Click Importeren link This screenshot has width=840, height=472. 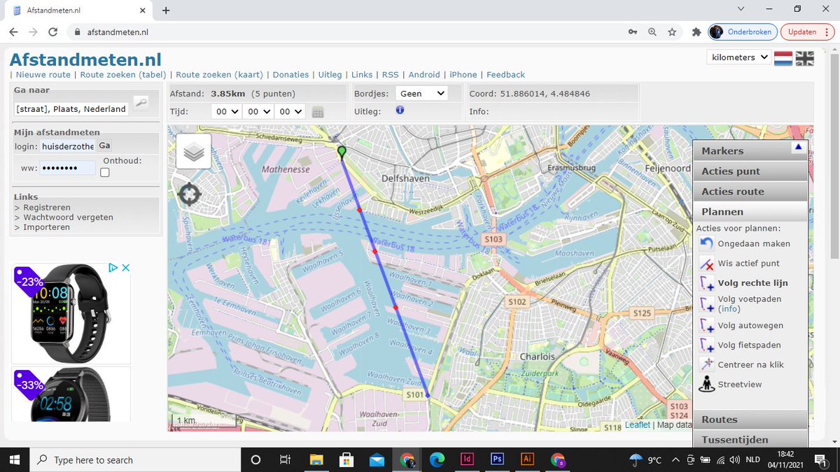pos(46,227)
